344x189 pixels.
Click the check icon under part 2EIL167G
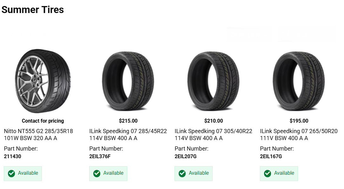[268, 173]
